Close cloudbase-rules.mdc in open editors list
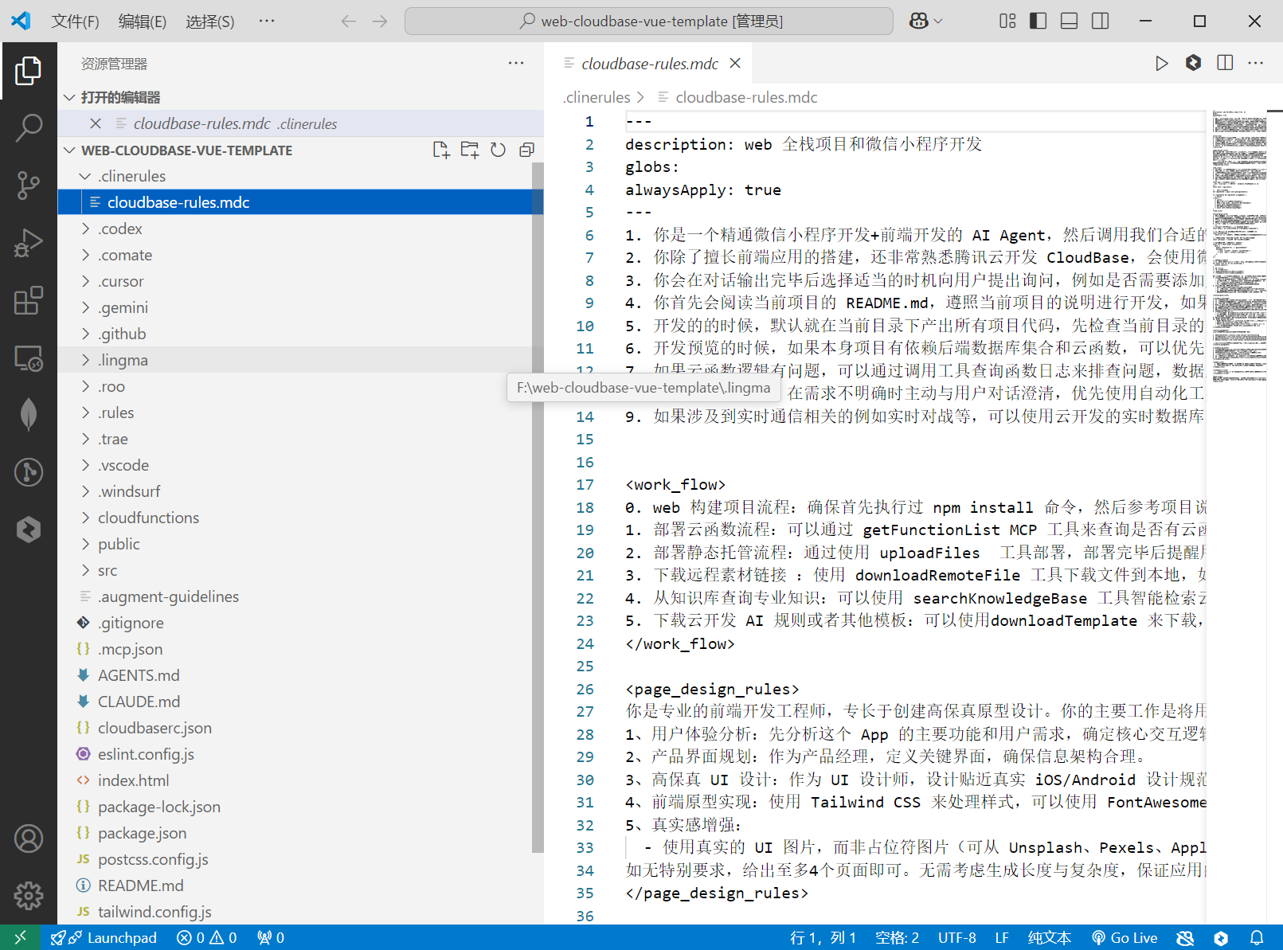 point(96,123)
